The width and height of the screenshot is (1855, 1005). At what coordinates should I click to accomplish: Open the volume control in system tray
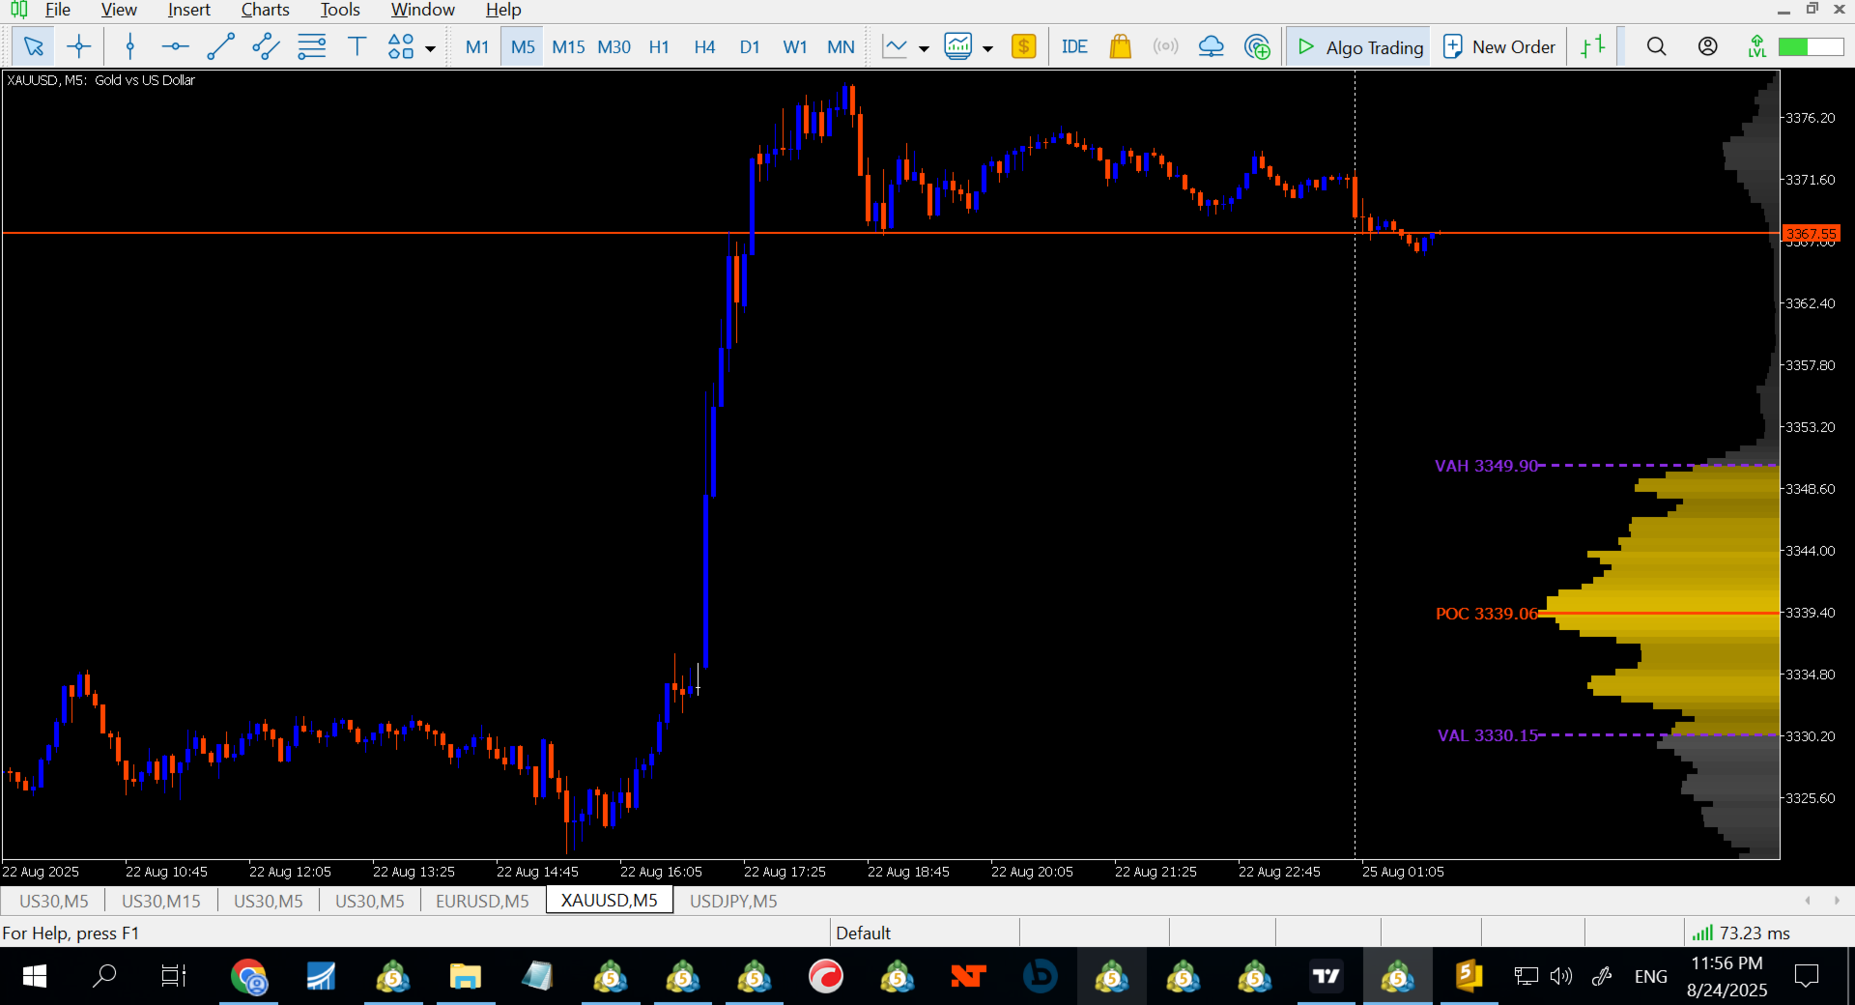1560,976
